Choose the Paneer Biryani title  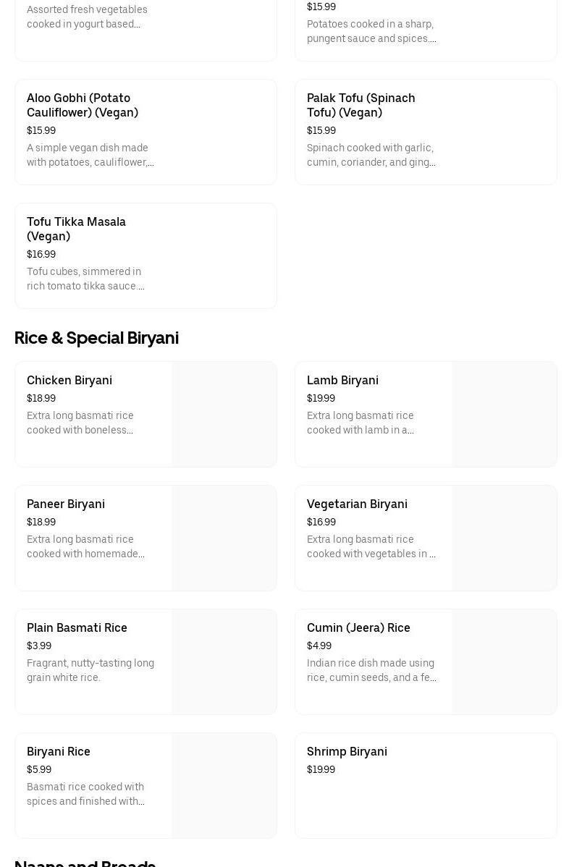[x=66, y=504]
